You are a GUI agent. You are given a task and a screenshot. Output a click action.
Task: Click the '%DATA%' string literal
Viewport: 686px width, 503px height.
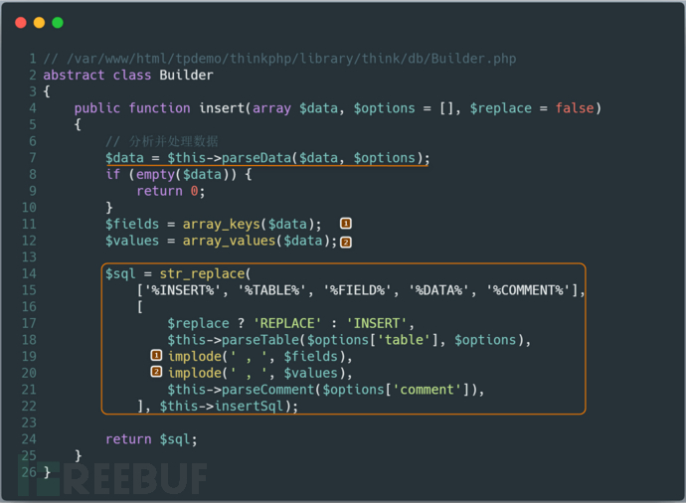pyautogui.click(x=438, y=290)
